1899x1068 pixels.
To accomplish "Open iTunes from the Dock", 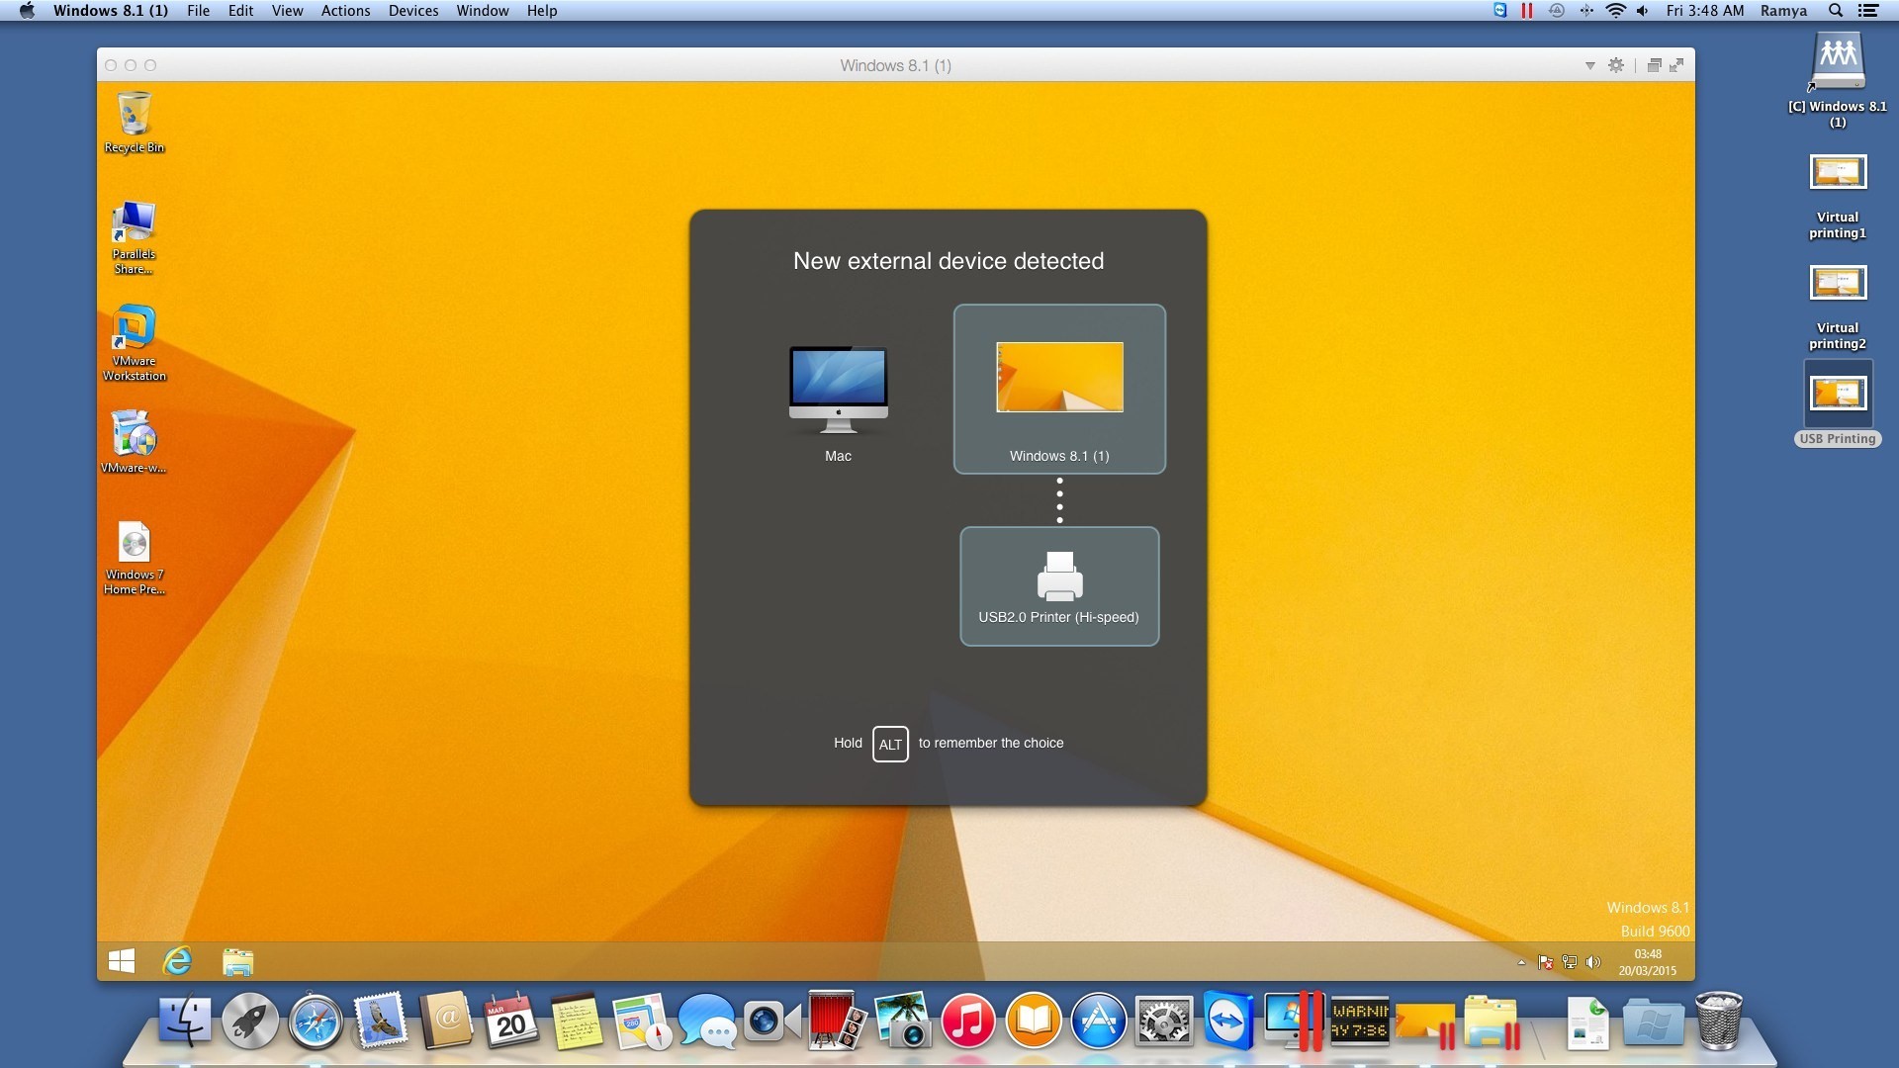I will click(967, 1021).
